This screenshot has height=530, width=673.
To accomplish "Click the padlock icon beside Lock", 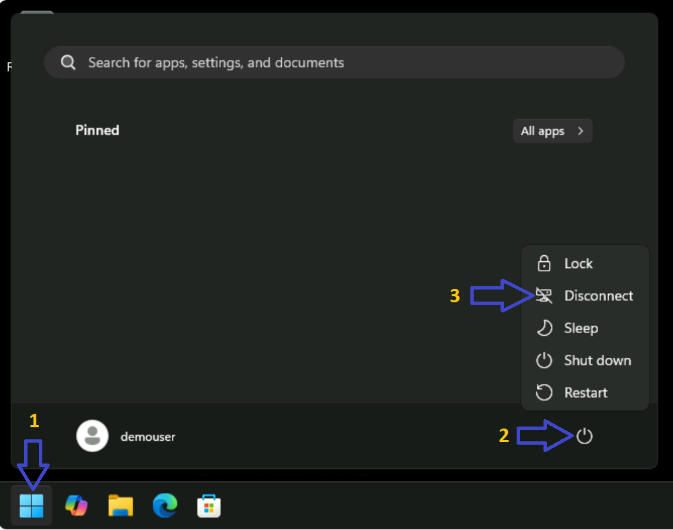I will (544, 263).
